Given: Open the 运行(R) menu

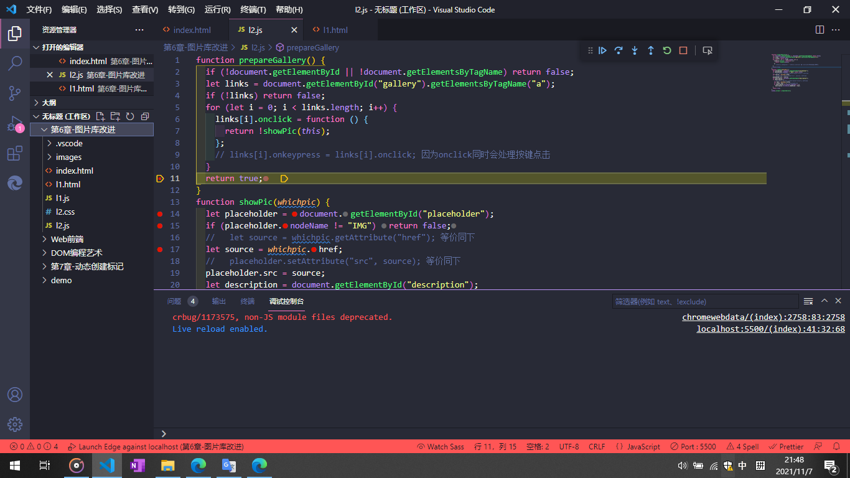Looking at the screenshot, I should click(216, 9).
